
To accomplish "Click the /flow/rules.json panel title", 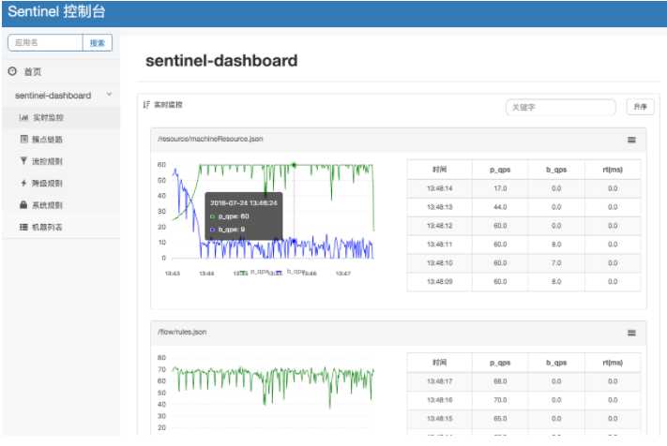I will 182,332.
